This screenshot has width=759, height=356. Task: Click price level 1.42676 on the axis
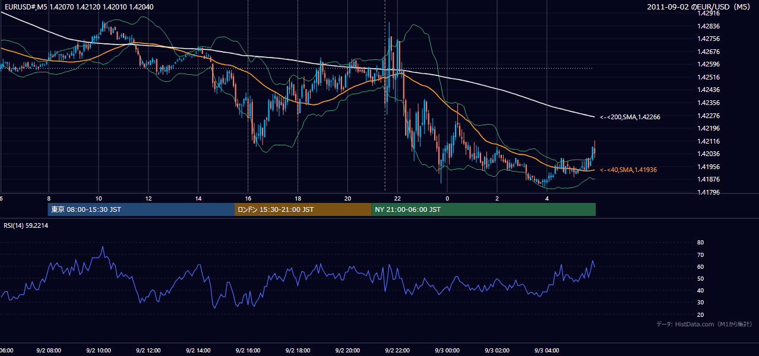click(x=710, y=52)
